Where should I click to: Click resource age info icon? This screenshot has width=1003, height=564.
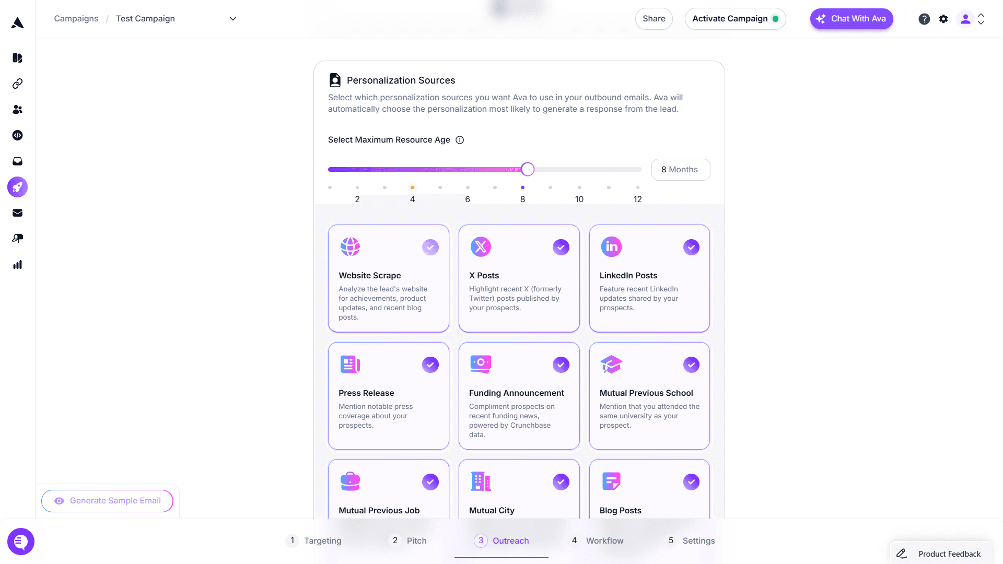(x=460, y=140)
